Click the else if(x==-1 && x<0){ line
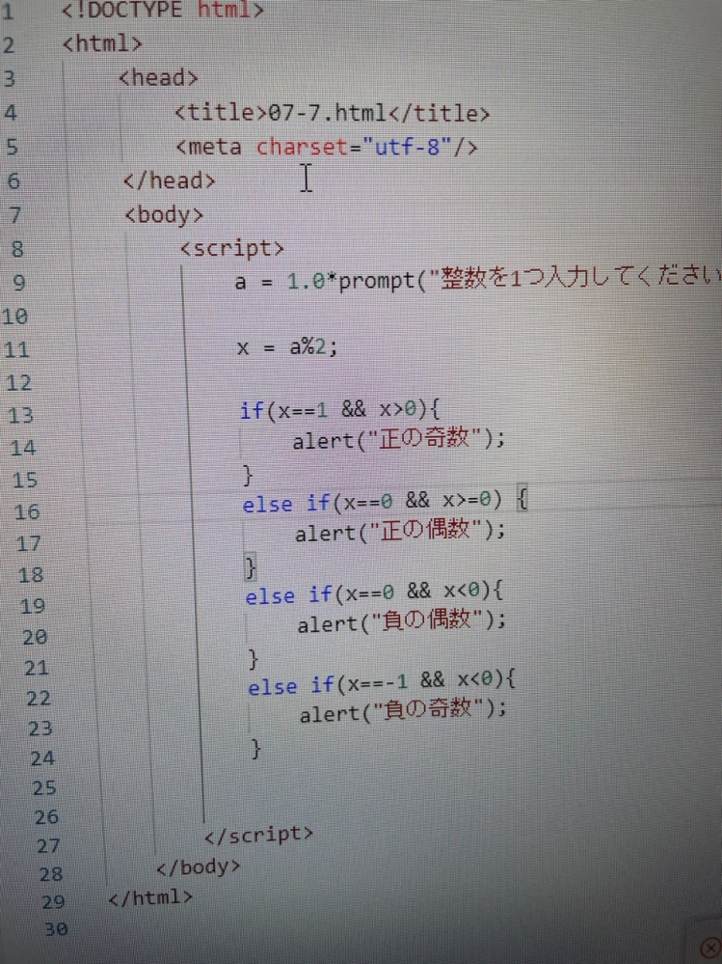Viewport: 722px width, 964px height. (382, 682)
